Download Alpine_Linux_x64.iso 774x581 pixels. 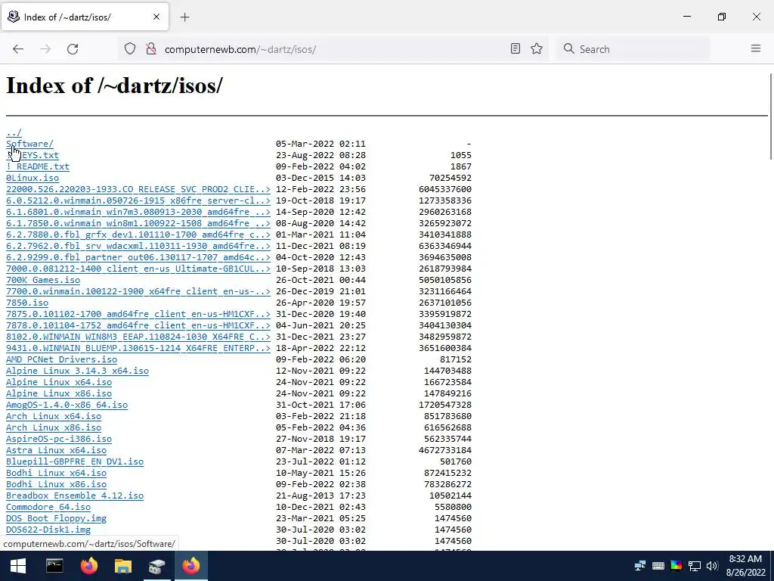(x=59, y=382)
